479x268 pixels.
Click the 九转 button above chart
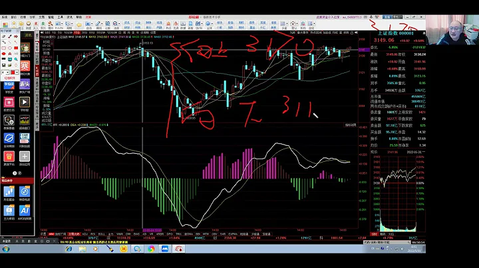(292, 33)
